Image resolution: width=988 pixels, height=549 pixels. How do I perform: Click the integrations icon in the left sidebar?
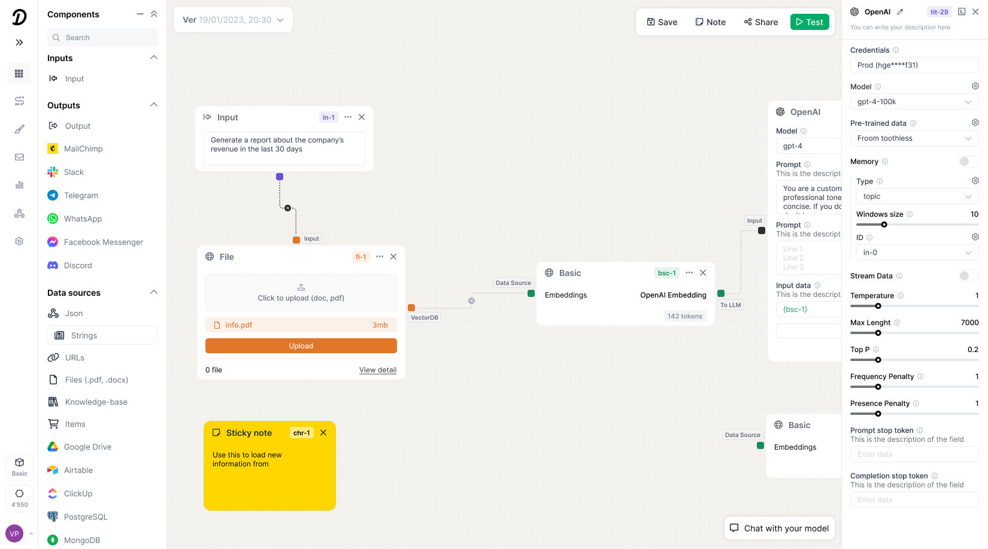pos(19,213)
